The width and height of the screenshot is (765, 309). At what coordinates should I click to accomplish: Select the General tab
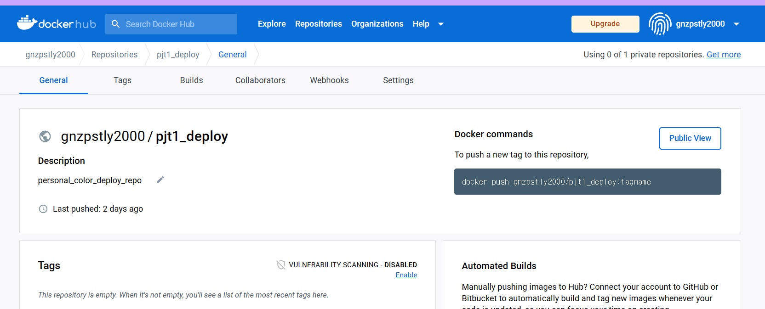pos(54,80)
